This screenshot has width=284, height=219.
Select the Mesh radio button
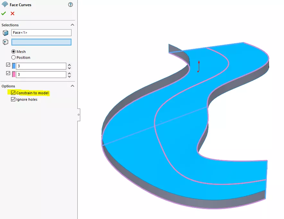tap(13, 51)
